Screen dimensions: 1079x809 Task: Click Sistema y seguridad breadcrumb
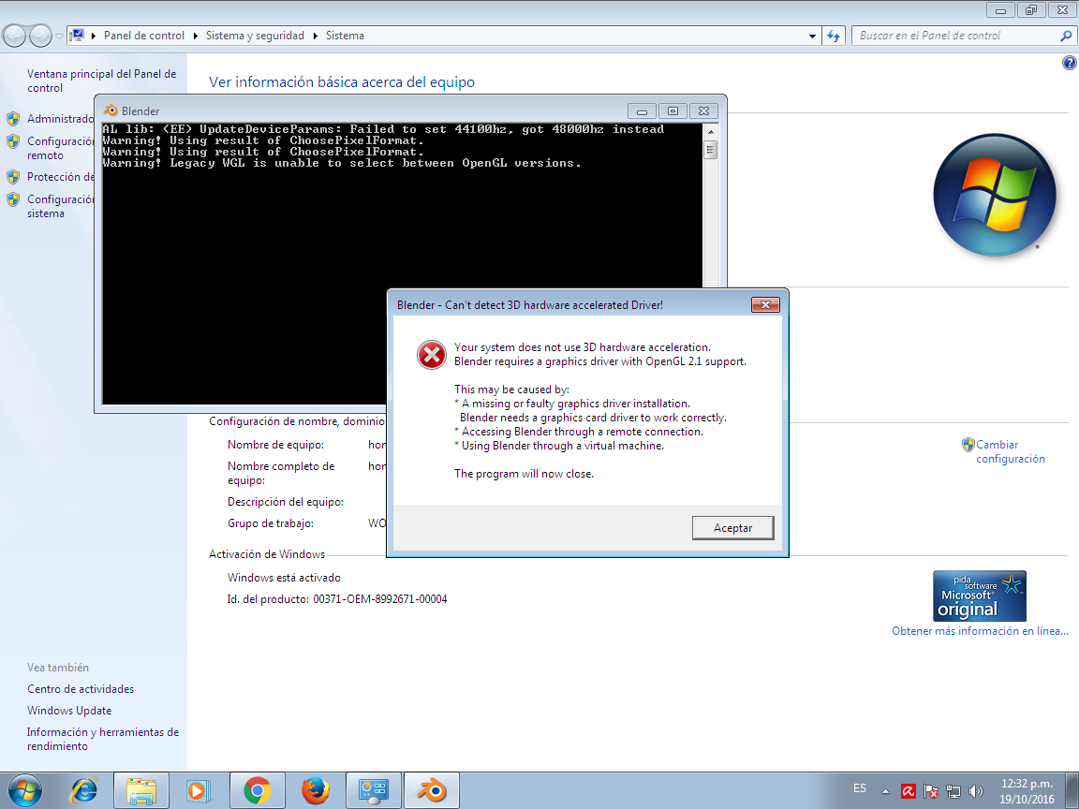[255, 36]
